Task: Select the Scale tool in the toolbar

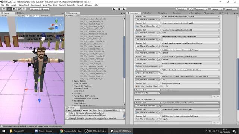Action: 19,9
